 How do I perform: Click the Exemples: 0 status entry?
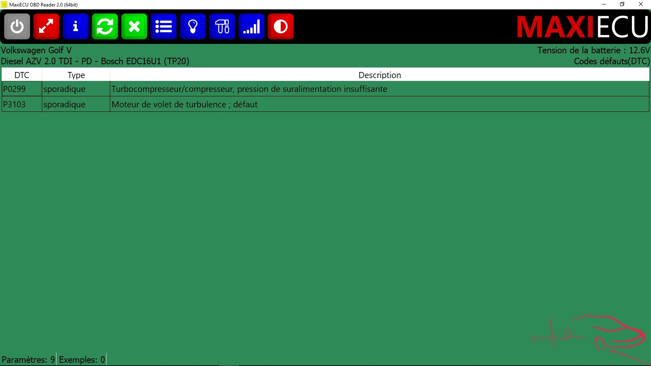[82, 359]
